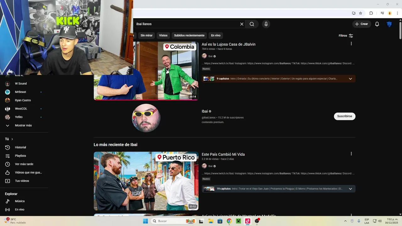This screenshot has width=402, height=226.
Task: Open the Filtros filter panel
Action: pyautogui.click(x=346, y=35)
